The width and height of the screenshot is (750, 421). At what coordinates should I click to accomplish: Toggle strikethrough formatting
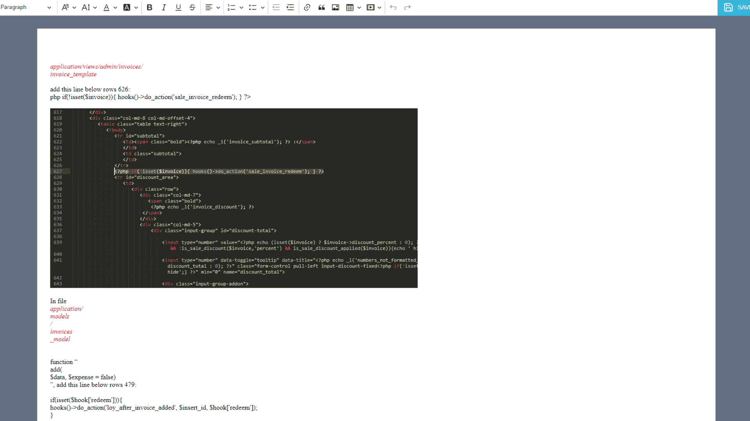[x=192, y=7]
